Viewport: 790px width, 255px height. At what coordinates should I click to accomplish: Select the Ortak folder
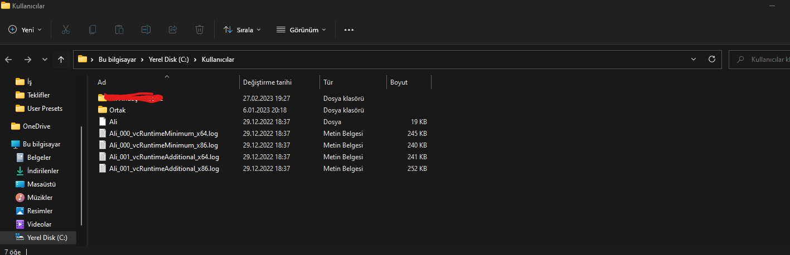[117, 110]
